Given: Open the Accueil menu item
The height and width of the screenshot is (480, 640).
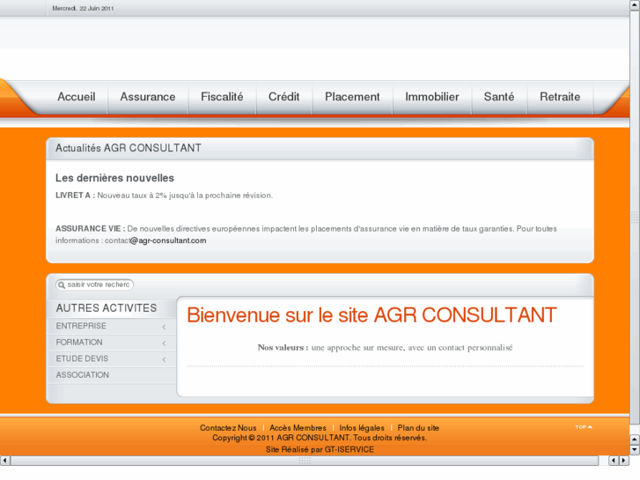Looking at the screenshot, I should 77,97.
